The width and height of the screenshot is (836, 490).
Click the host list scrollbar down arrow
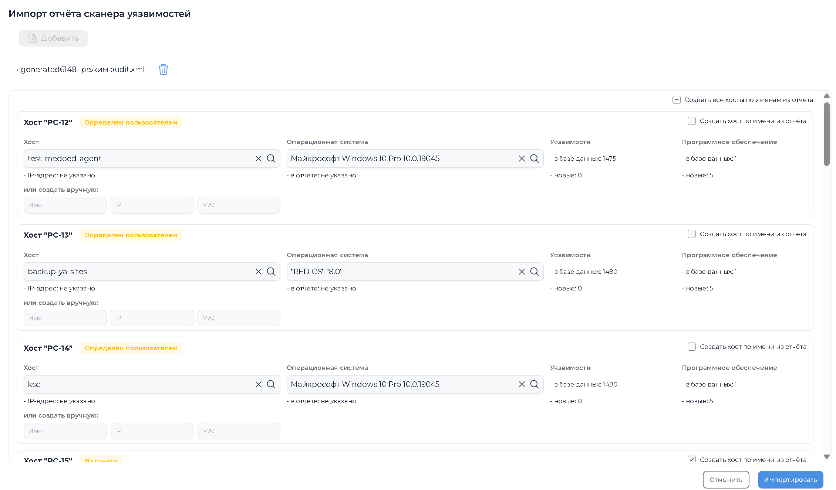827,457
